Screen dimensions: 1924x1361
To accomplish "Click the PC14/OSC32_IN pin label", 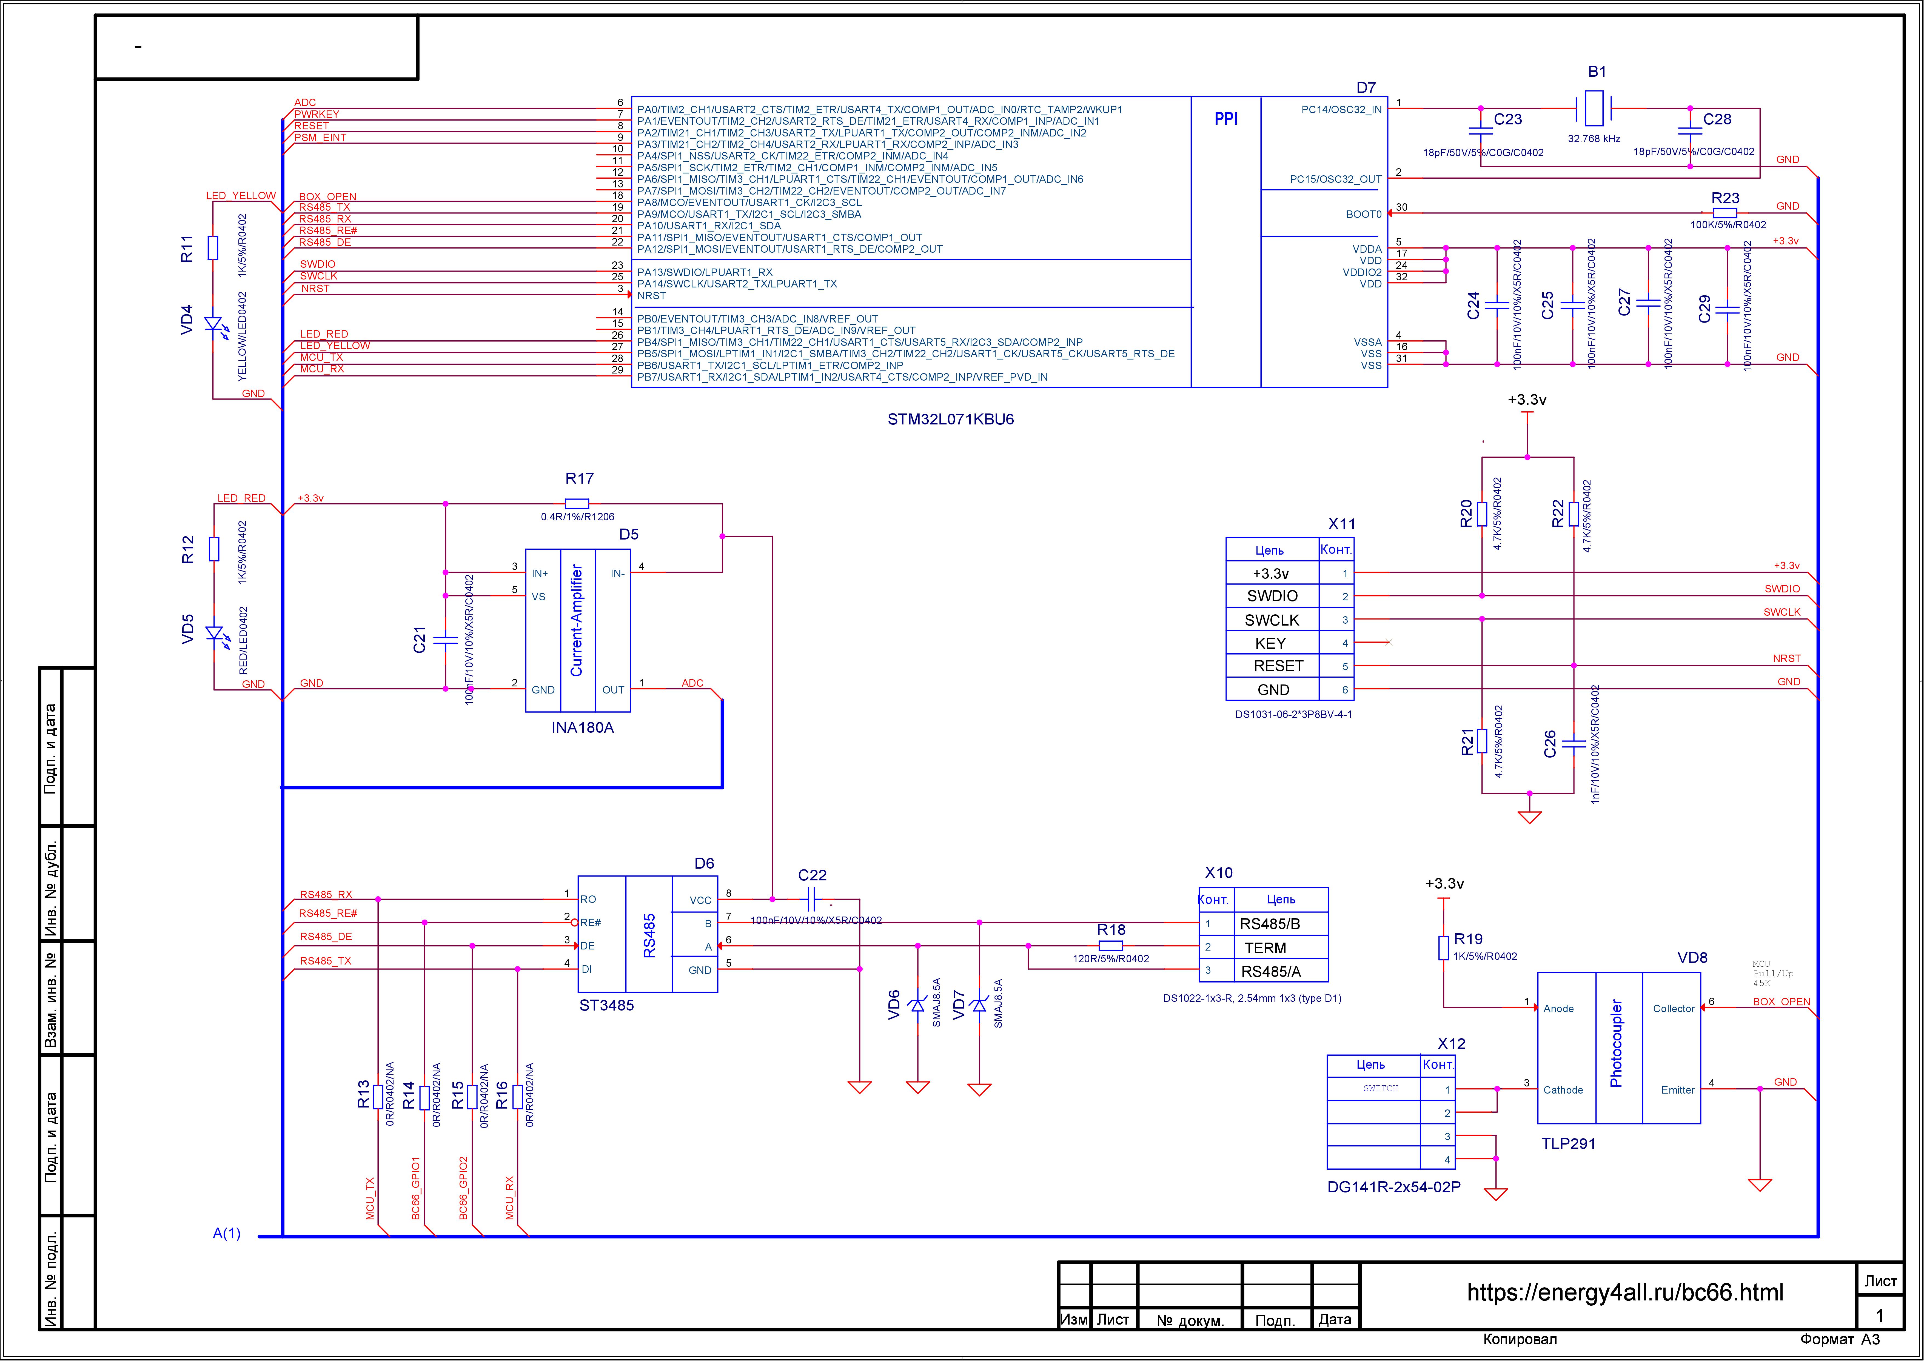I will [1342, 110].
